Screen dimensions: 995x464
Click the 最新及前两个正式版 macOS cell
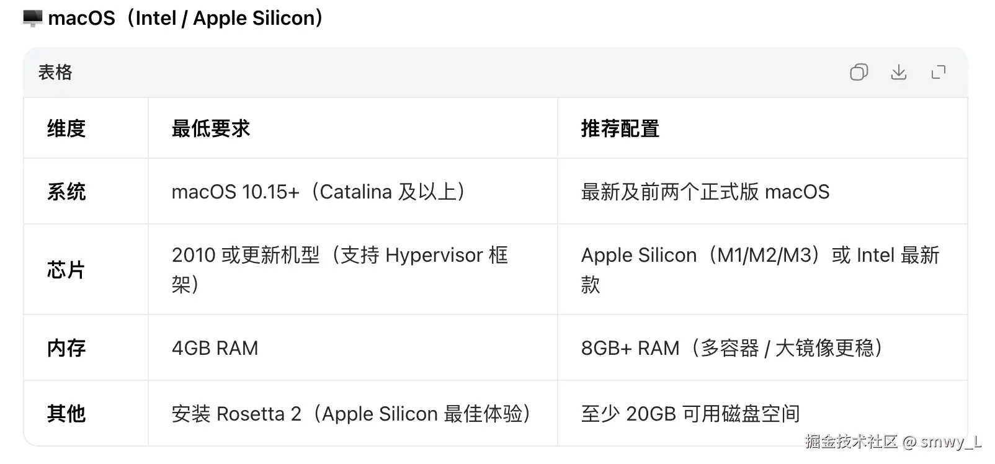click(705, 192)
